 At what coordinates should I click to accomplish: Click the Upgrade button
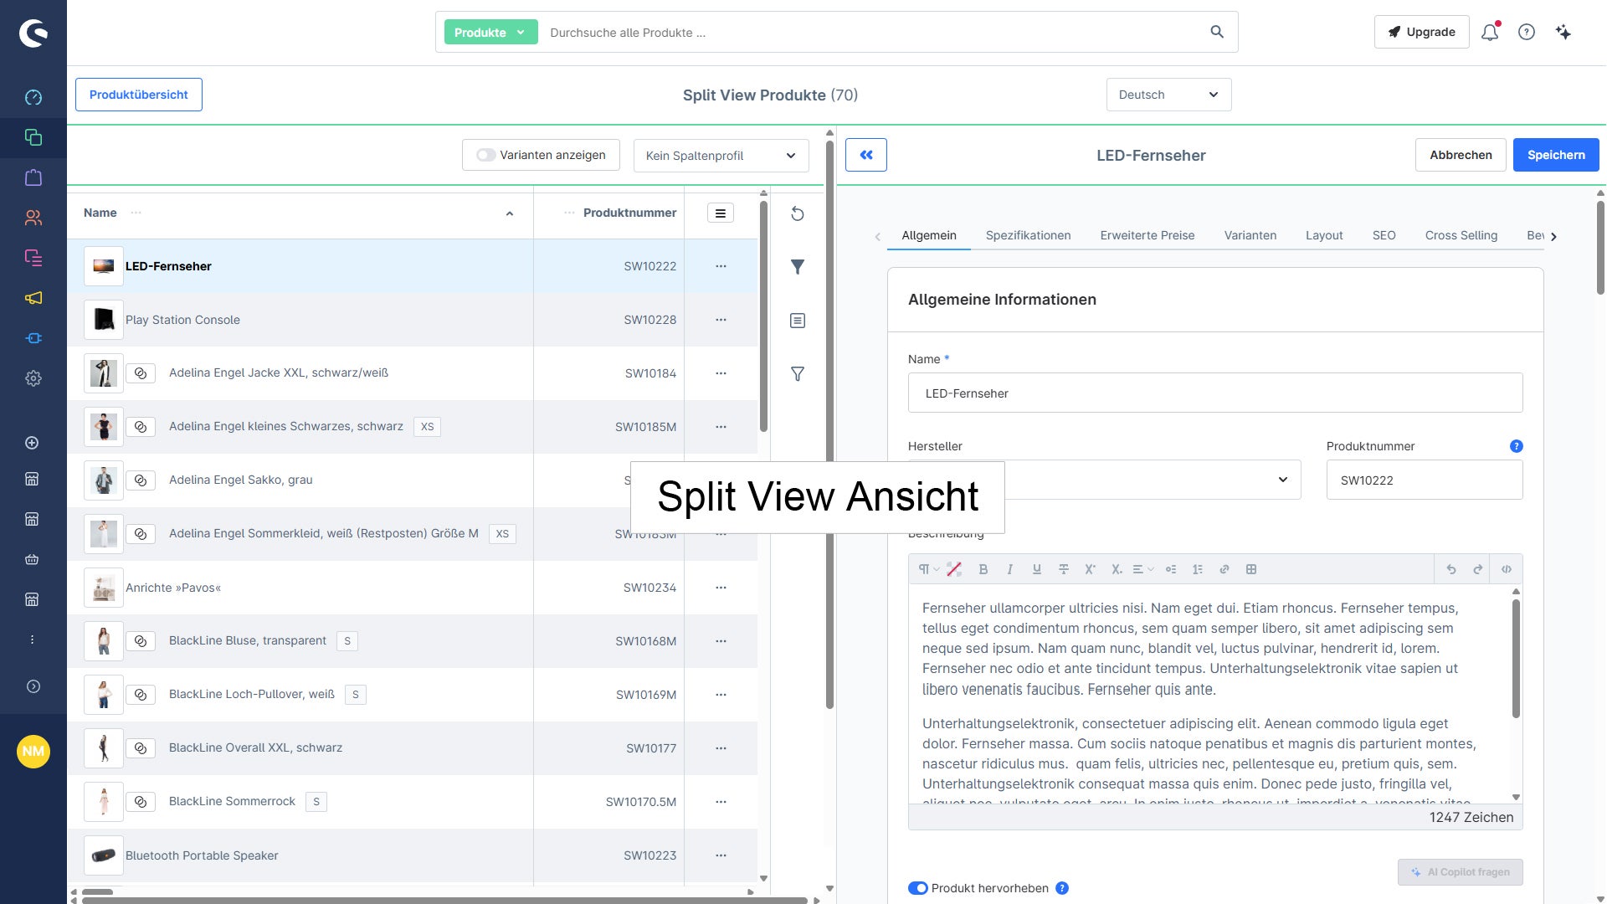[1421, 32]
